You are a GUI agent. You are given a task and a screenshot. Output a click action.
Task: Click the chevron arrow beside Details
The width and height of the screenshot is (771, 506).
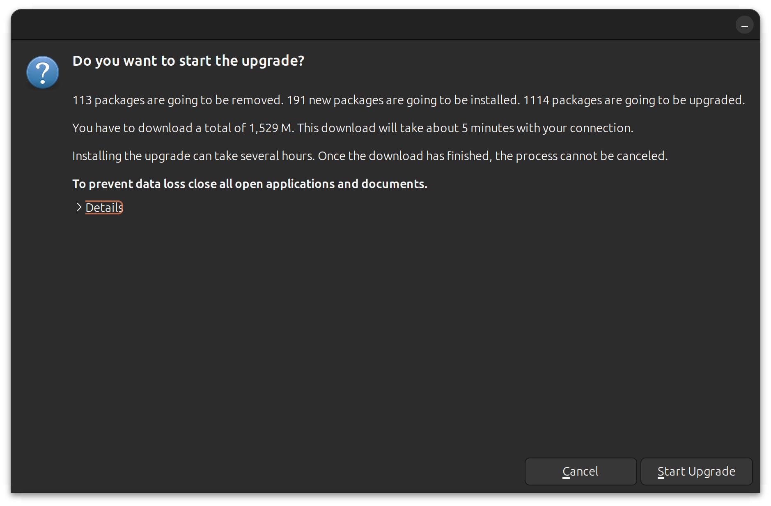click(x=79, y=207)
